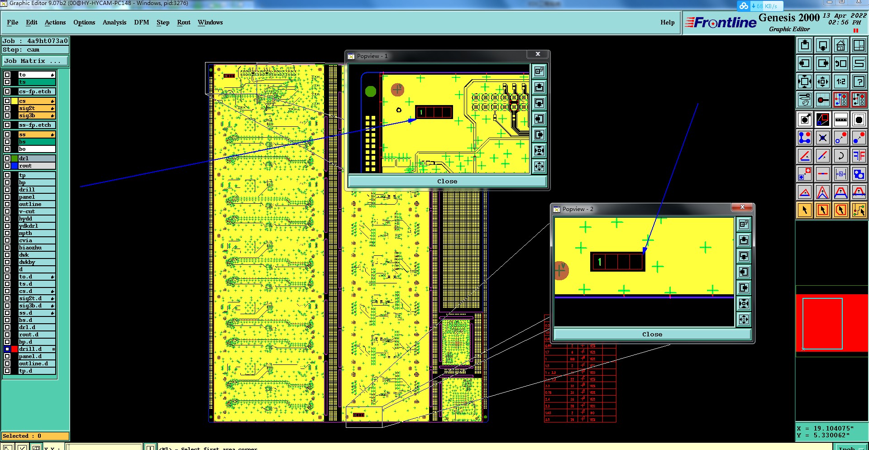Viewport: 869px width, 450px height.
Task: Click the Home view icon
Action: pyautogui.click(x=840, y=45)
